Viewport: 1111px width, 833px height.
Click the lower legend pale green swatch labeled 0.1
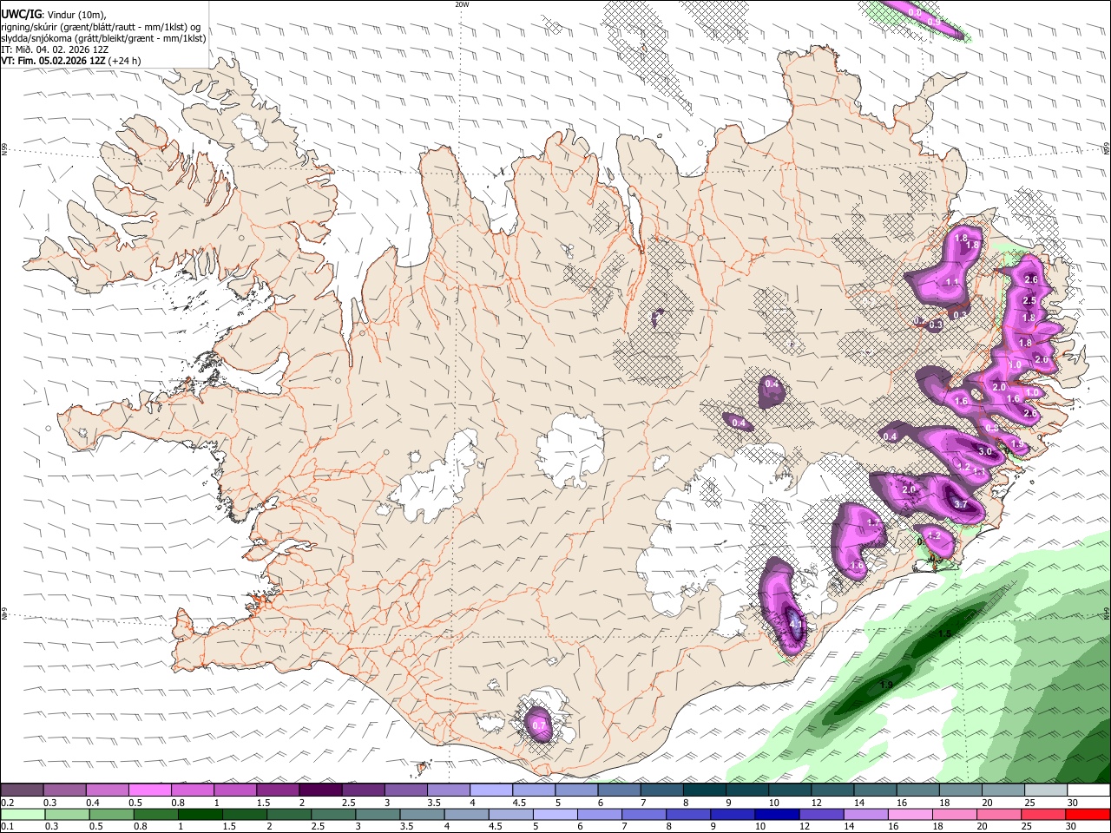[x=23, y=815]
